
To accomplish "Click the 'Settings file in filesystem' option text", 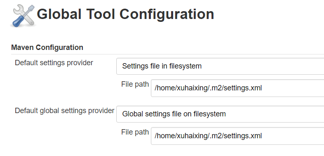I will (162, 66).
